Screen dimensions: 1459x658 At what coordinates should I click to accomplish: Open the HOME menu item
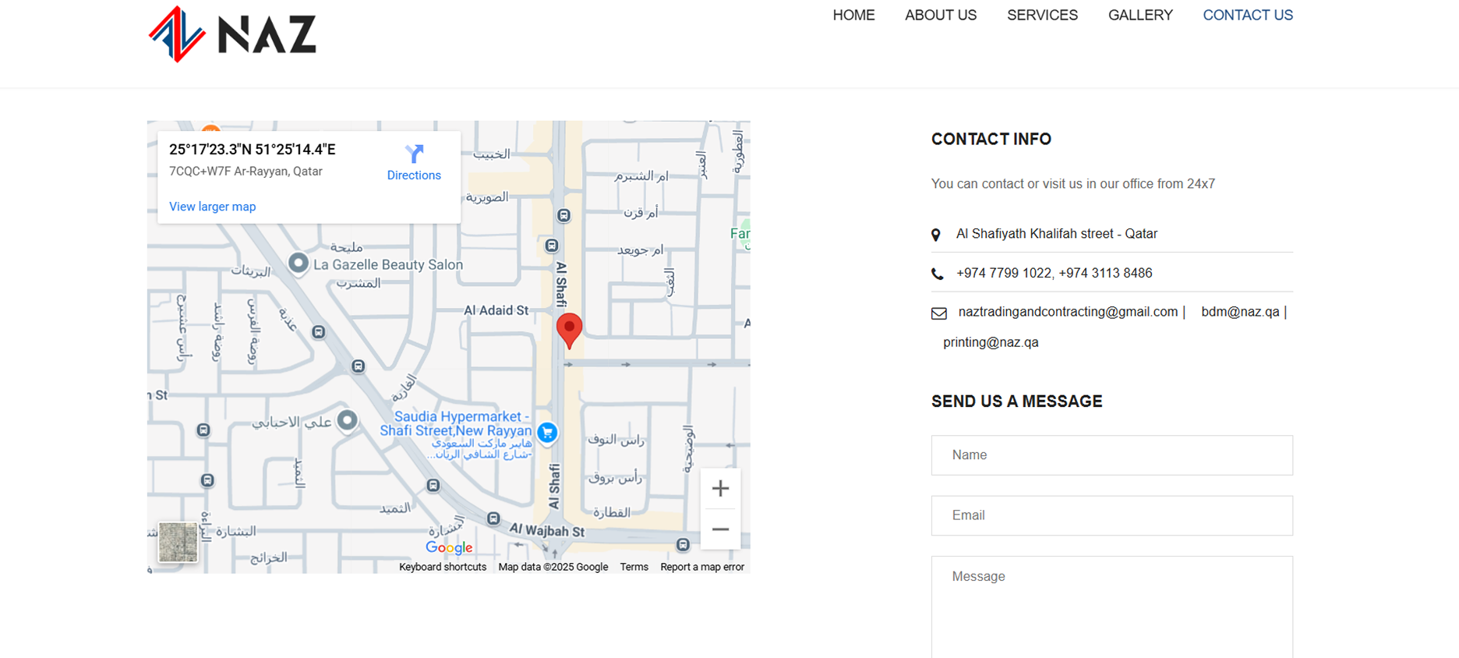tap(853, 16)
